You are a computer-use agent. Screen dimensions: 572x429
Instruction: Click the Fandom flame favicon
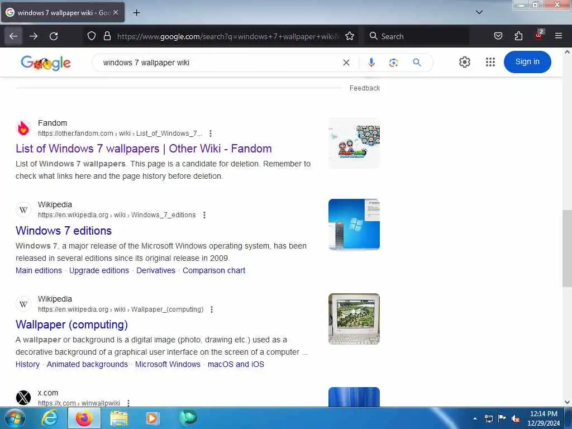(23, 128)
